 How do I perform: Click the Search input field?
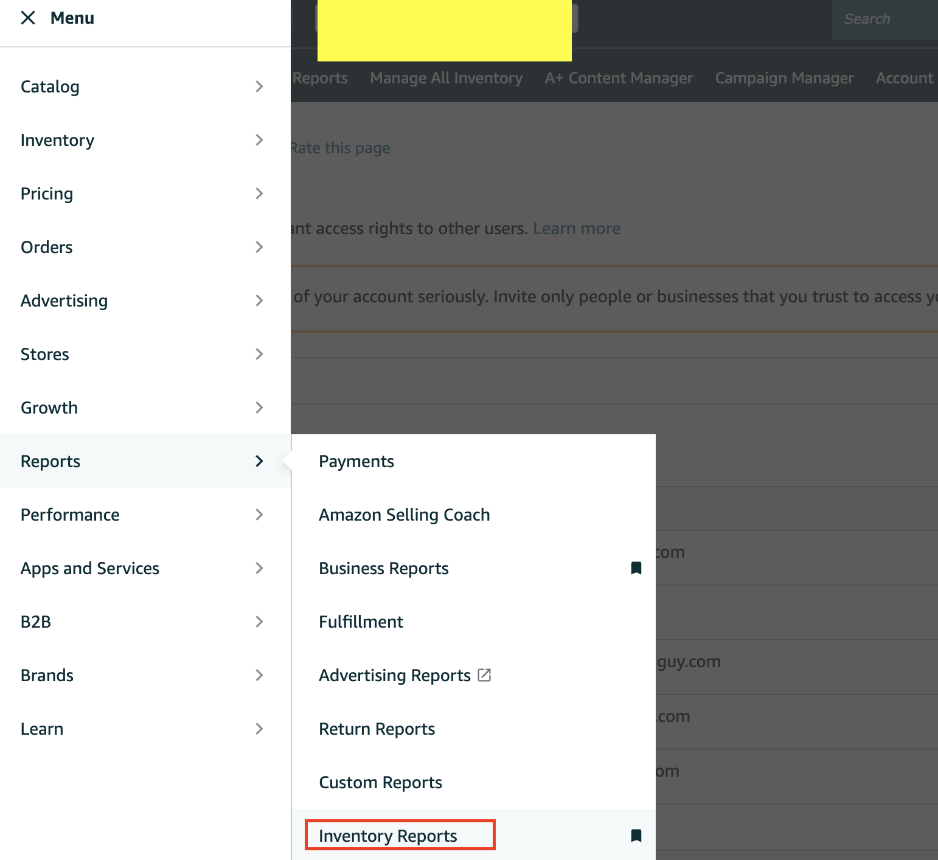coord(885,19)
